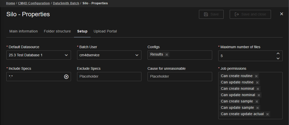Close the Silo Properties dialog
This screenshot has height=125, width=289.
click(282, 14)
